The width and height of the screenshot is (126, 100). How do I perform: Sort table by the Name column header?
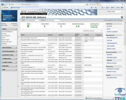pos(23,35)
